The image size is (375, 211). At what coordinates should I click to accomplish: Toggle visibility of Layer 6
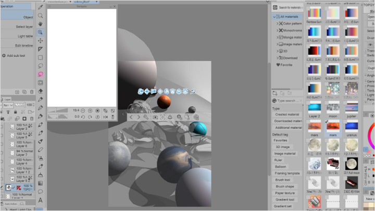point(3,144)
